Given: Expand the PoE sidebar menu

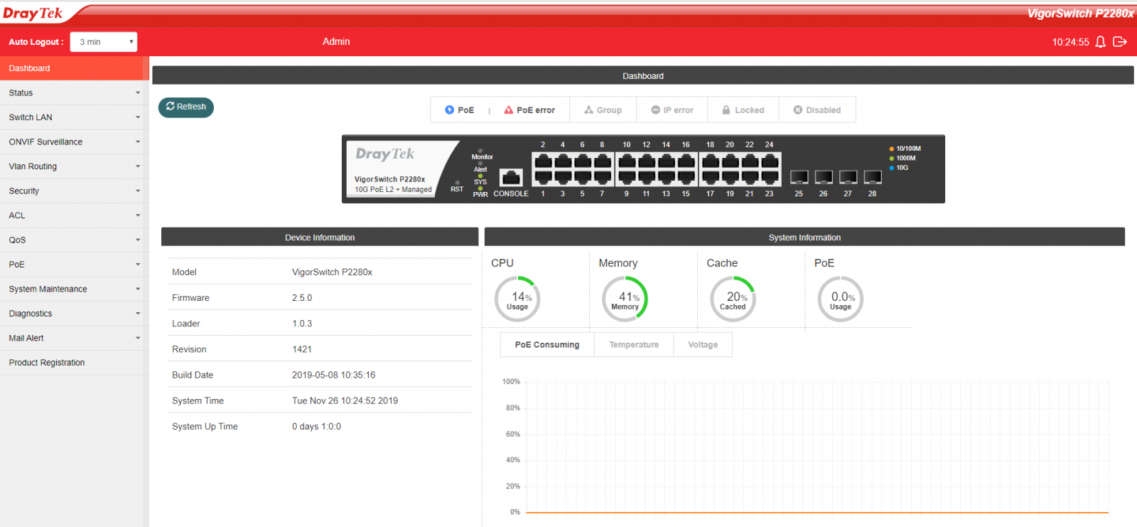Looking at the screenshot, I should tap(74, 265).
